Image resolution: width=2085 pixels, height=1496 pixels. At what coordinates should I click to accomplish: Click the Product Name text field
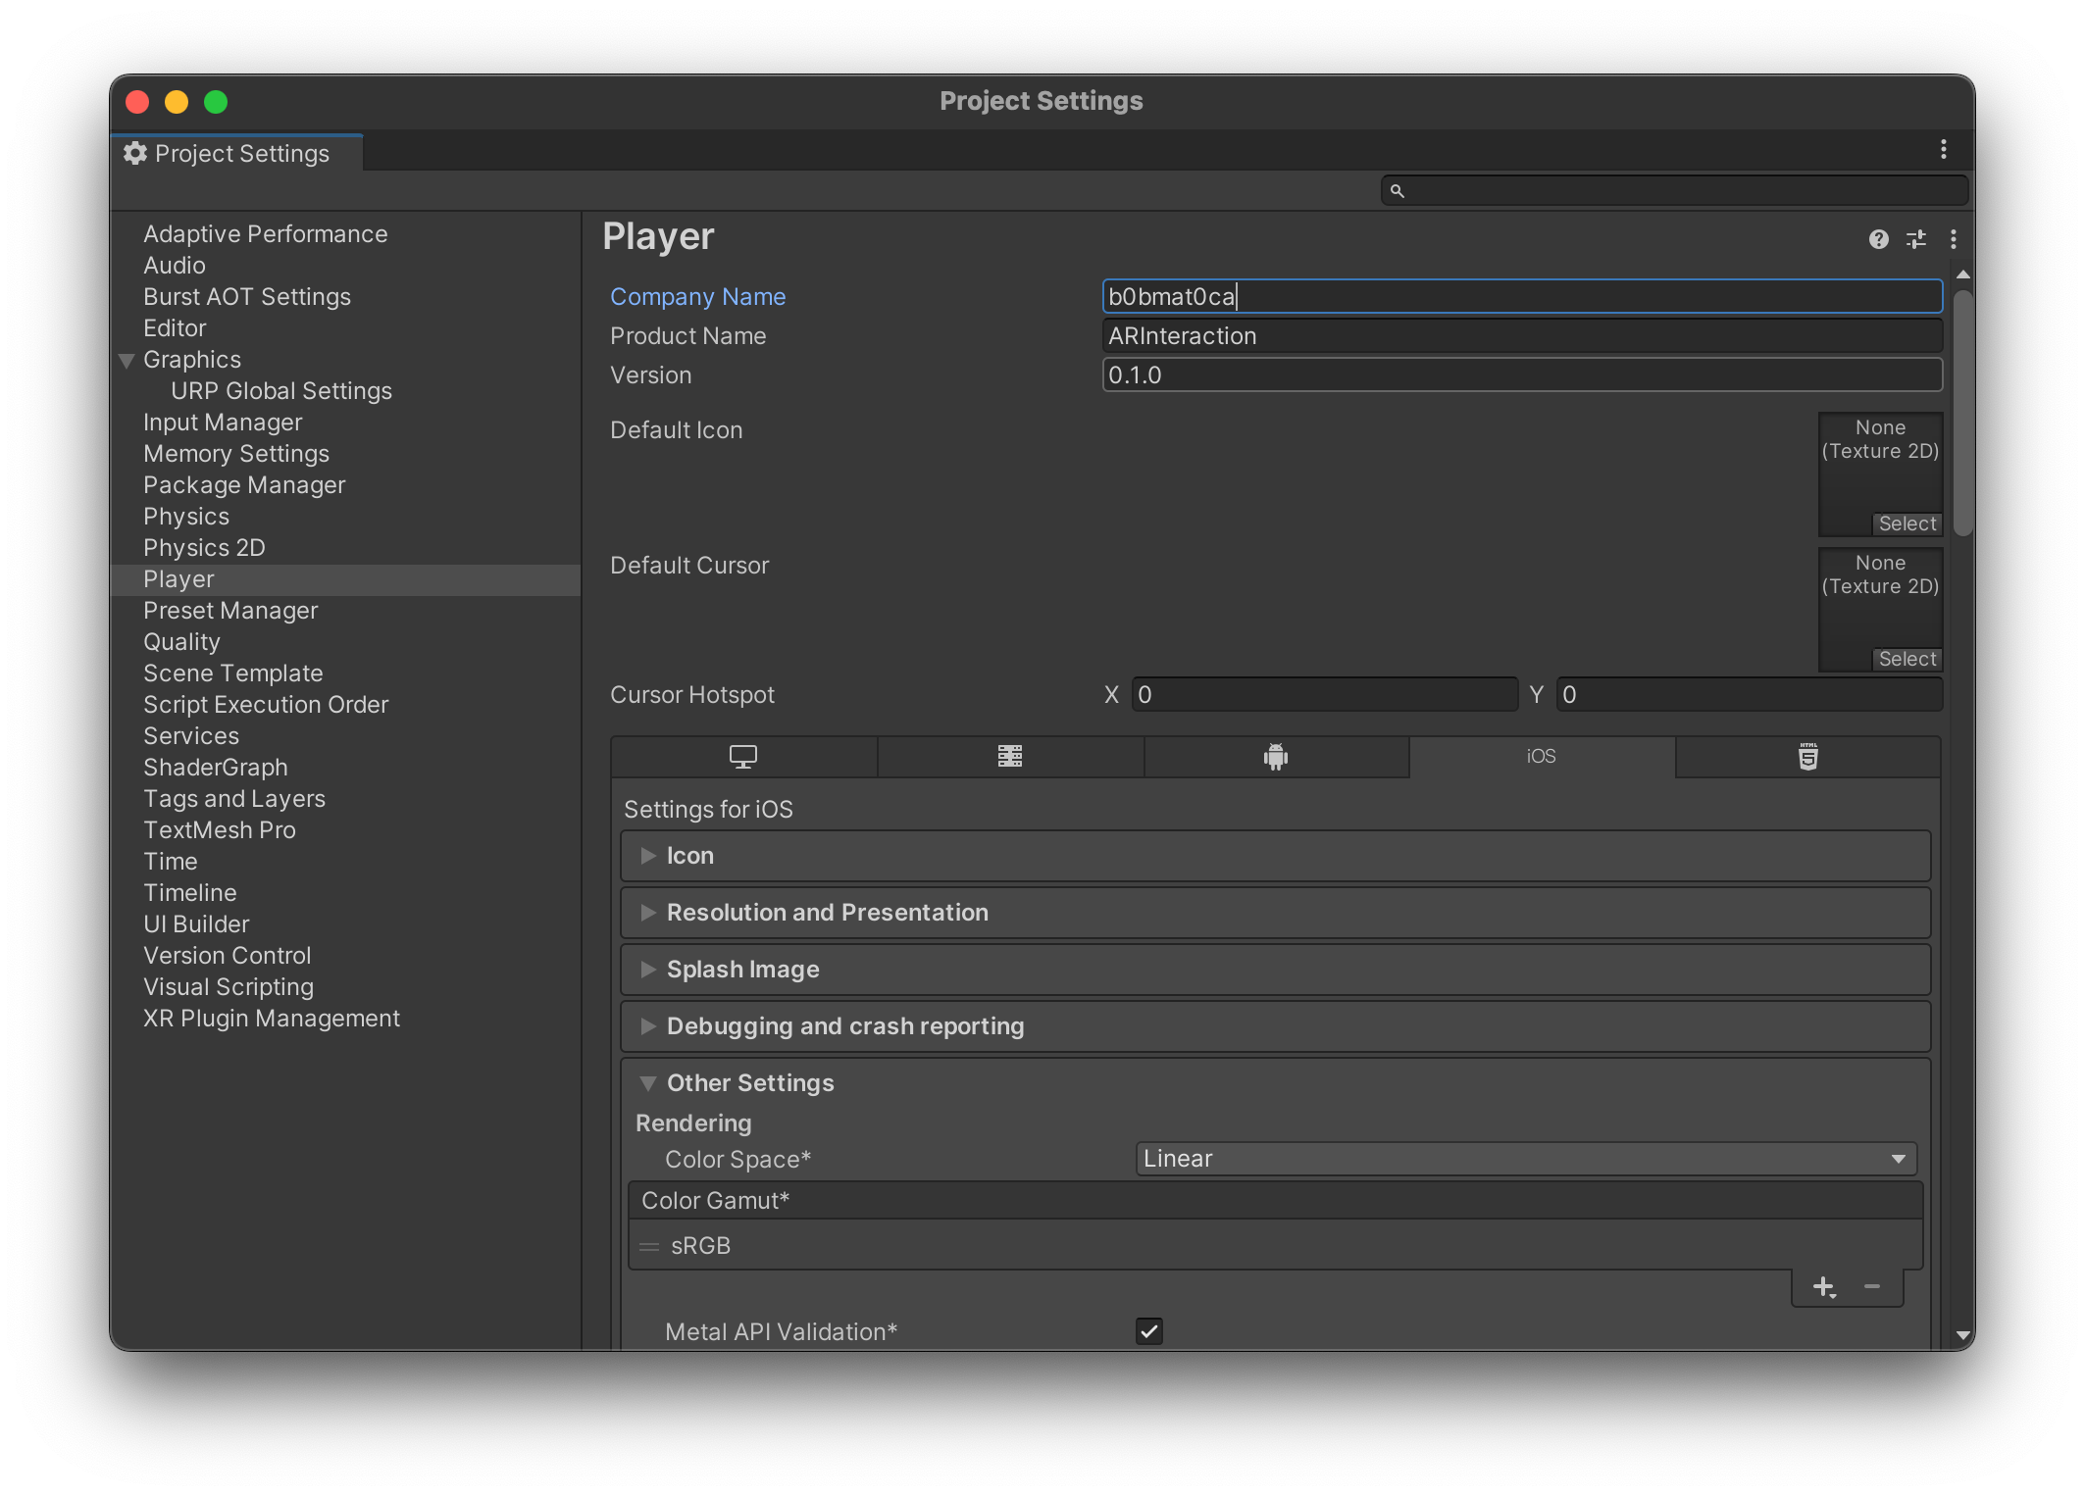(x=1521, y=336)
